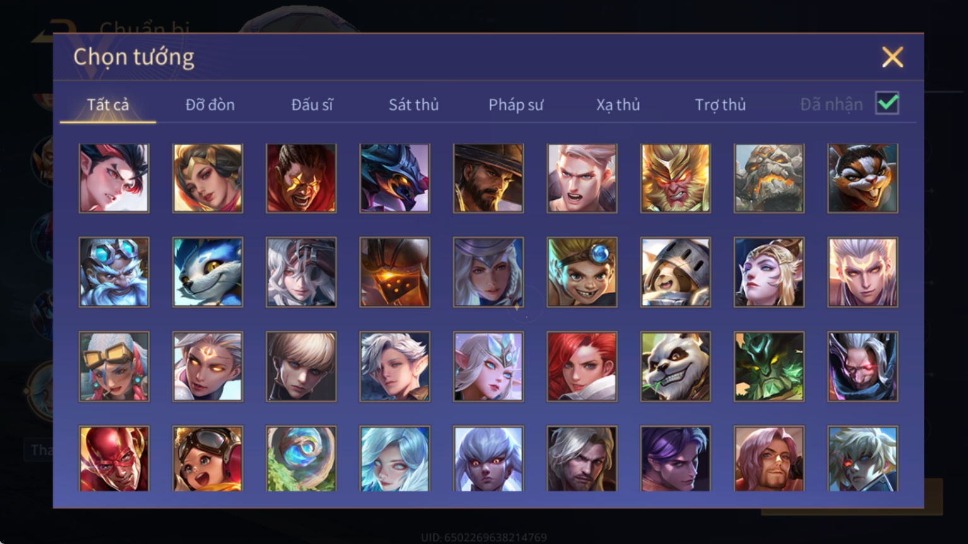Screen dimensions: 968x544
Task: Switch to the Trợ thủ tab
Action: tap(720, 105)
